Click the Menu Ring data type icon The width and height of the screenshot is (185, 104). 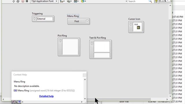pyautogui.click(x=15, y=90)
